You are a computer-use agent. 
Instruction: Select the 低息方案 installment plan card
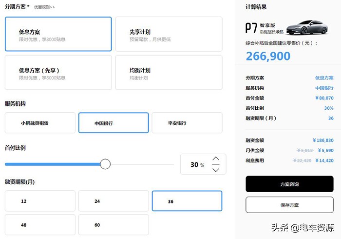(x=58, y=34)
